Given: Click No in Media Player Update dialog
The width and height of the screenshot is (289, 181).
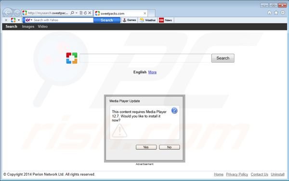Looking at the screenshot, I should [170, 147].
